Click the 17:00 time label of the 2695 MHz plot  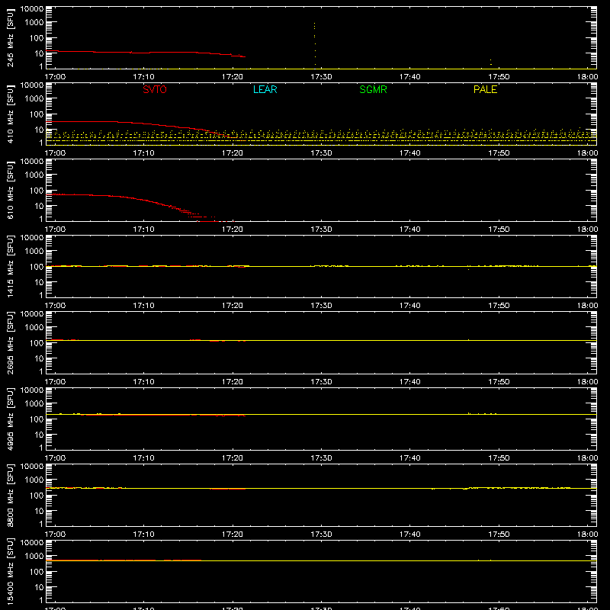(x=55, y=382)
